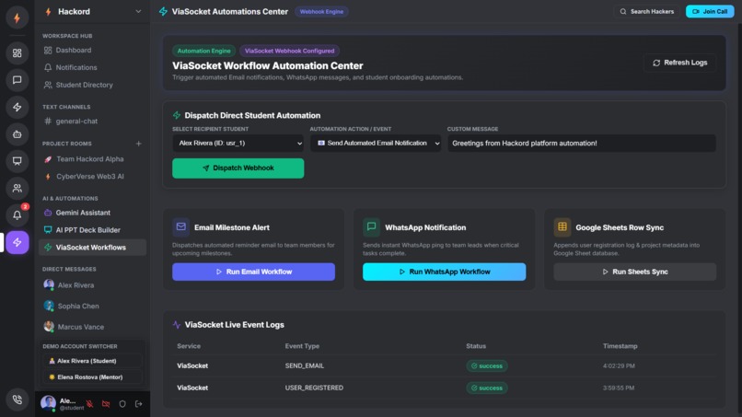
Task: Click lightning icon beside Dispatch Direct Student Automation
Action: pos(177,115)
